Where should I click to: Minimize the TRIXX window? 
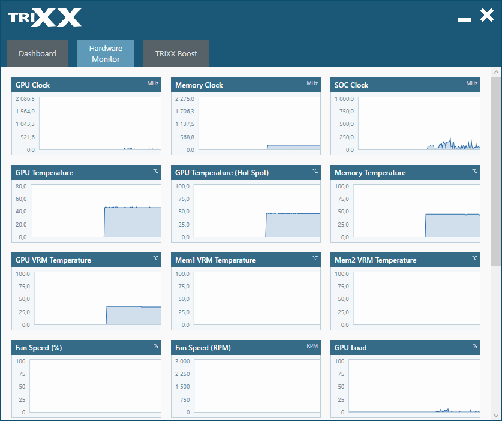(465, 20)
